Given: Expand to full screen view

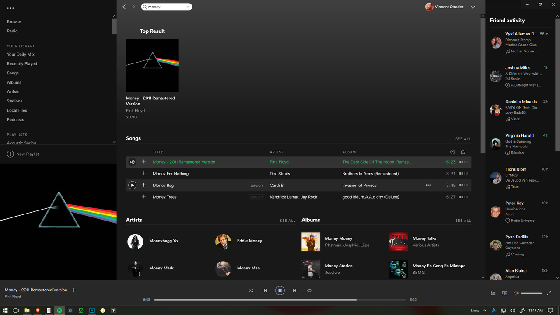Looking at the screenshot, I should click(549, 293).
